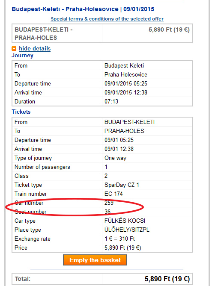Collapse ticket info via hide details link
This screenshot has width=212, height=286.
click(35, 48)
